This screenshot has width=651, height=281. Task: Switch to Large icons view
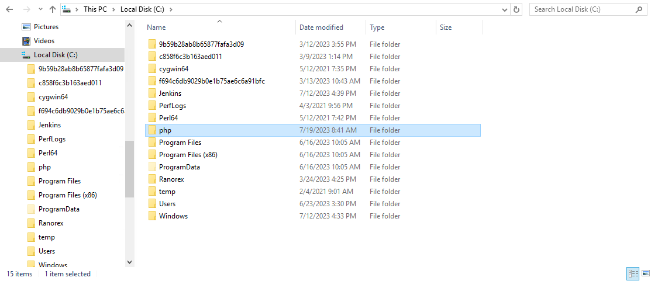point(645,273)
